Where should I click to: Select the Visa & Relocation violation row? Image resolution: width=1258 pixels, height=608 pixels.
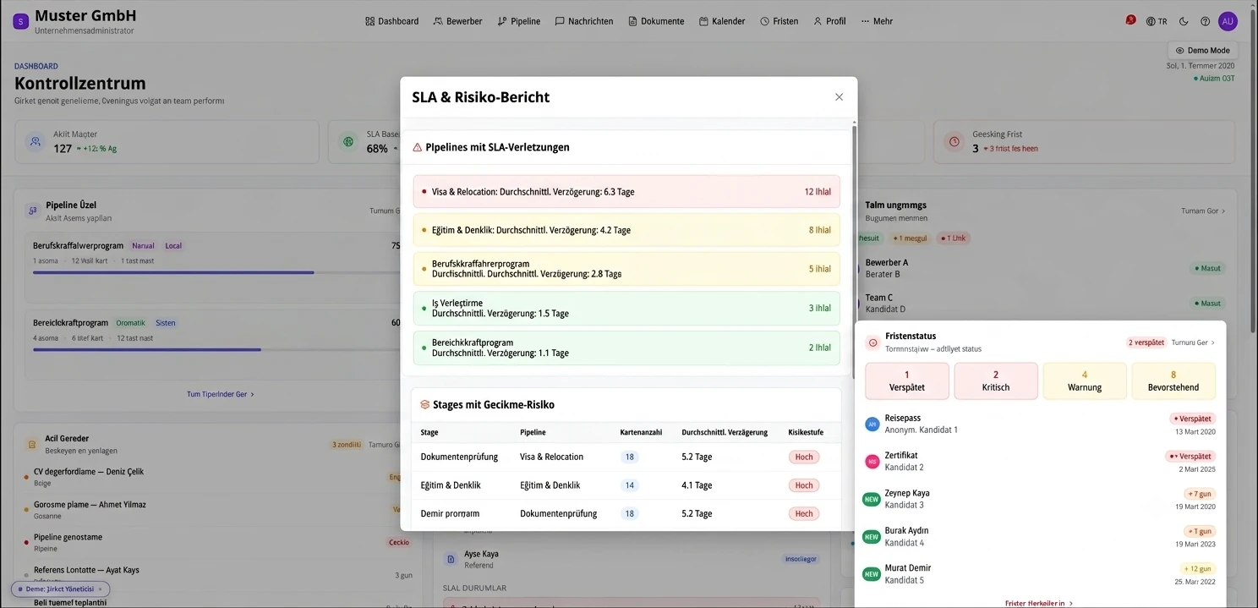coord(626,192)
